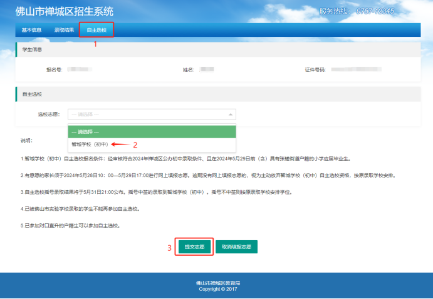This screenshot has width=433, height=299.
Task: Click the red arrow beside 智城学校
Action: [120, 144]
